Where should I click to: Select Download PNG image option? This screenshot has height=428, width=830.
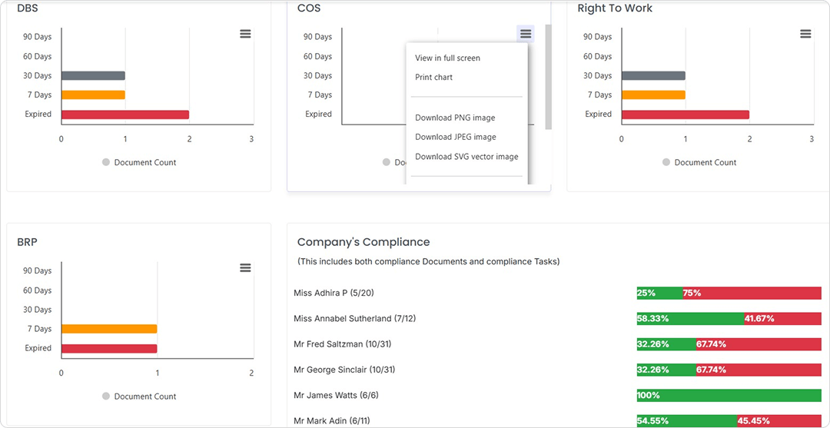[x=455, y=118]
